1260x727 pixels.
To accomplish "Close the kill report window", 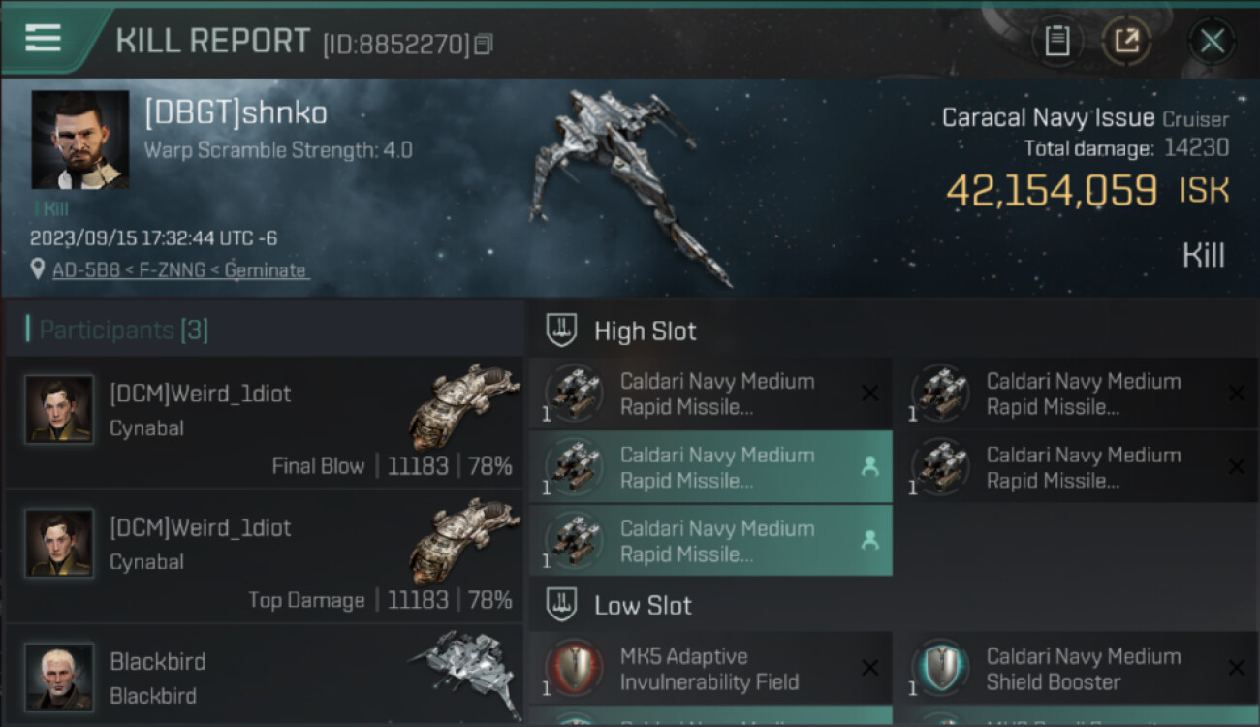I will click(1212, 41).
